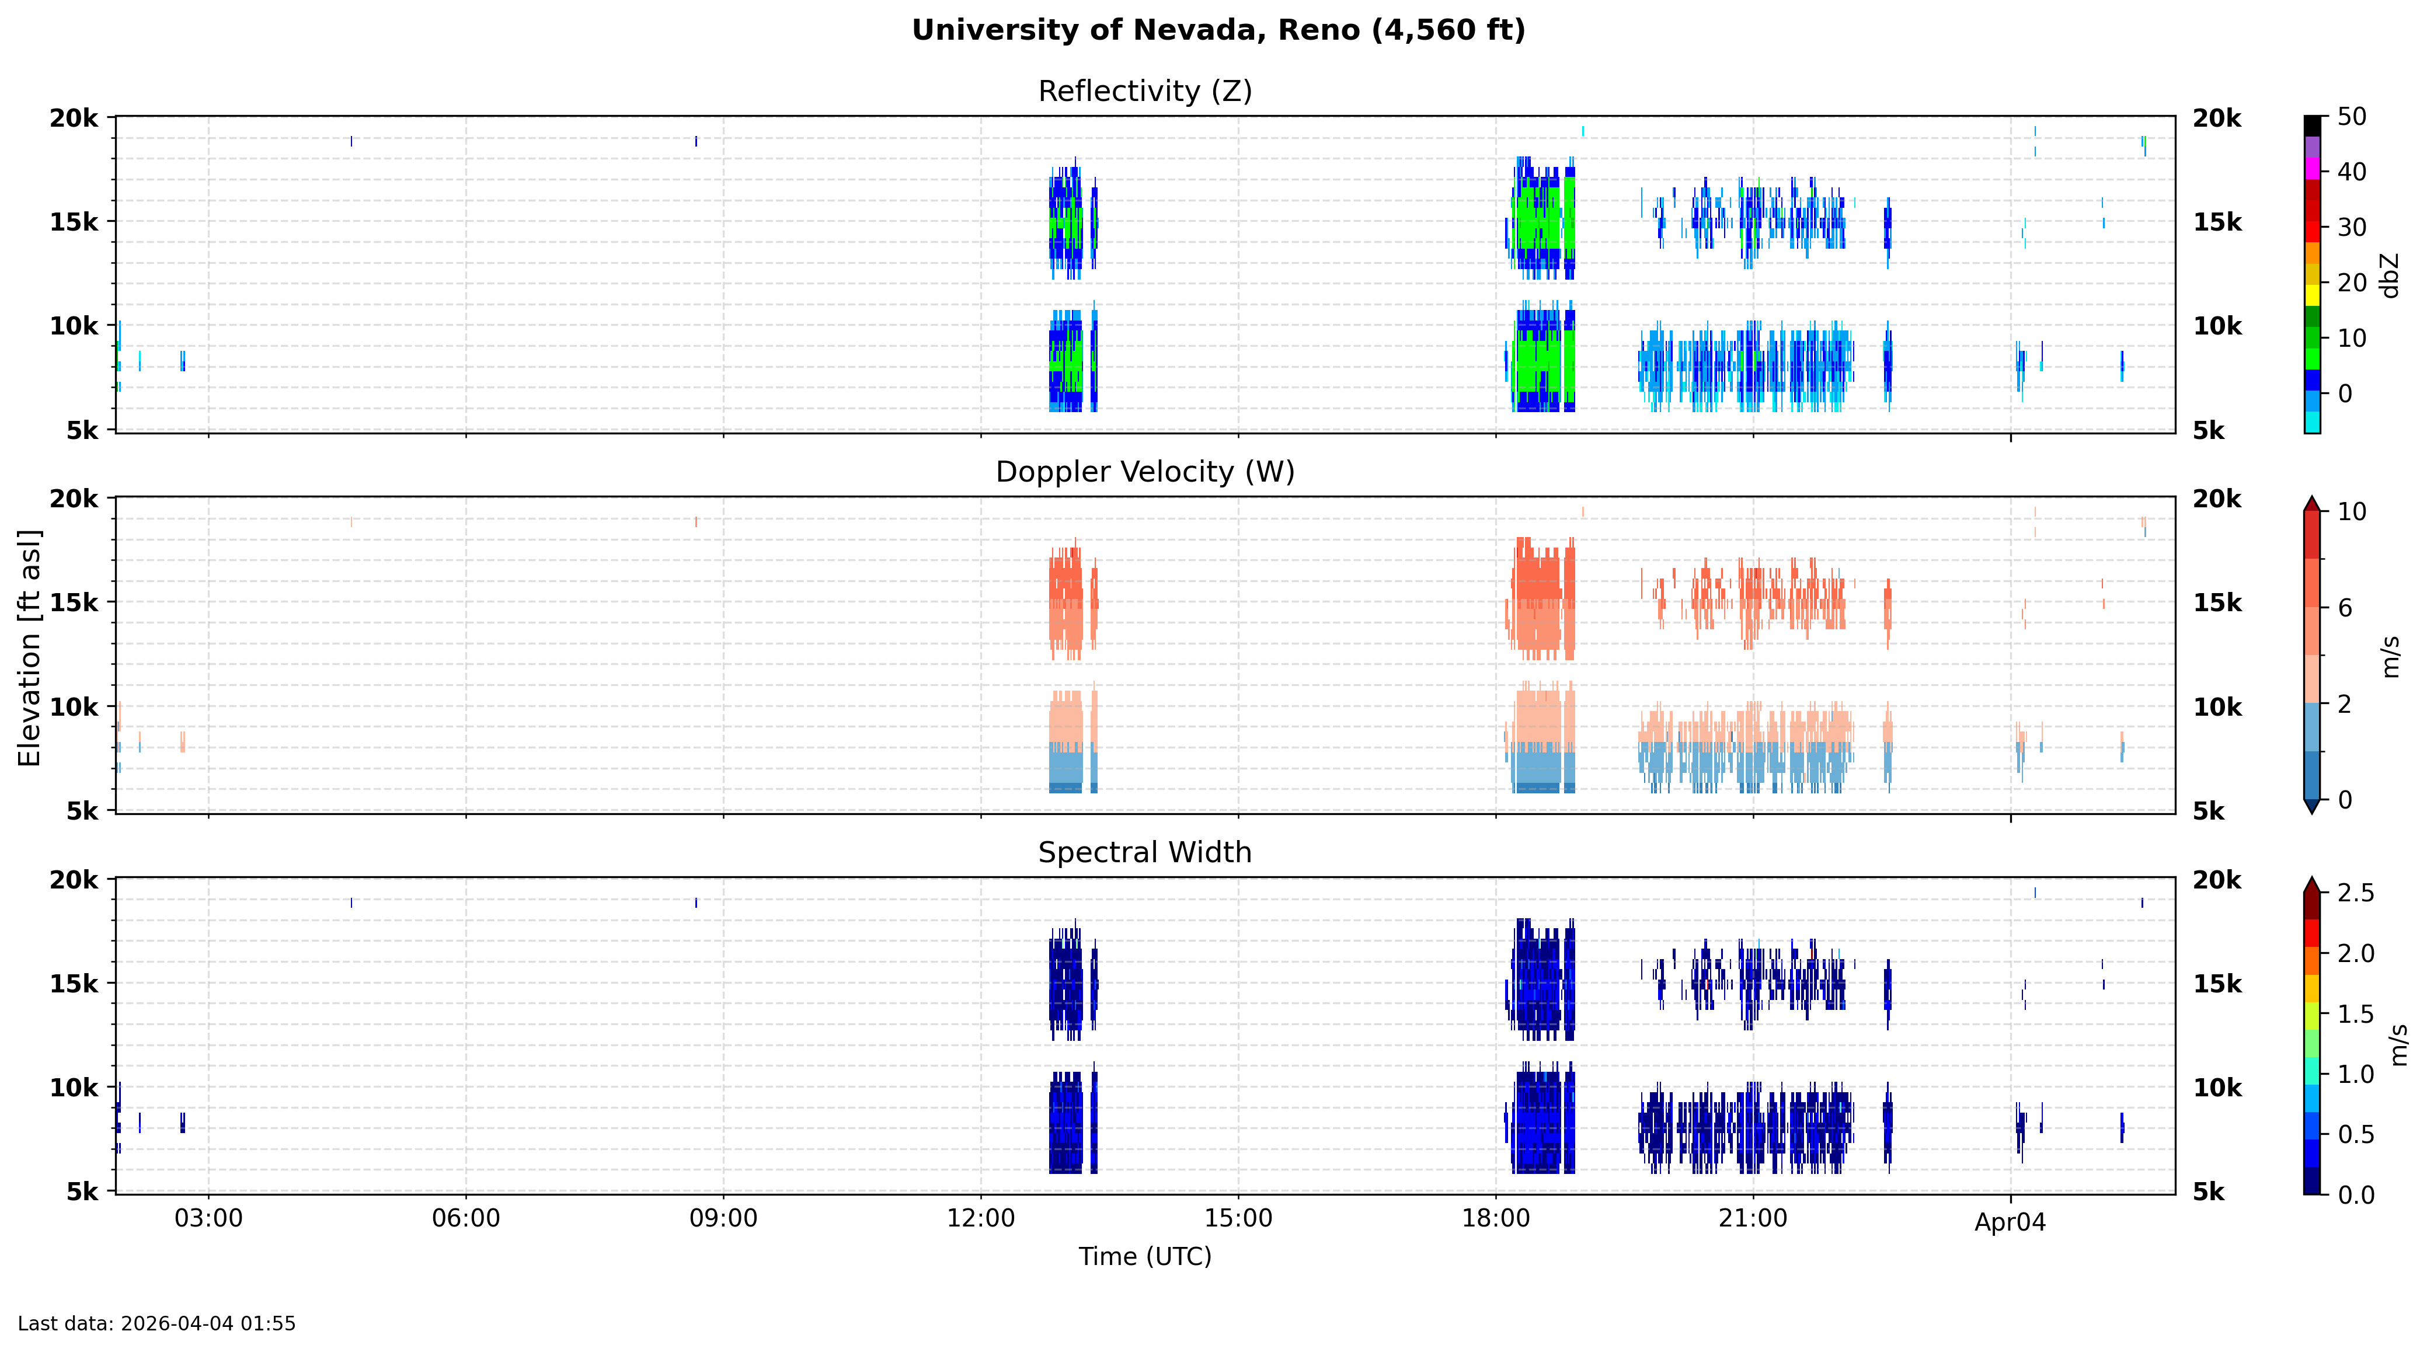Click the 21:00 time axis tick label

1753,1219
